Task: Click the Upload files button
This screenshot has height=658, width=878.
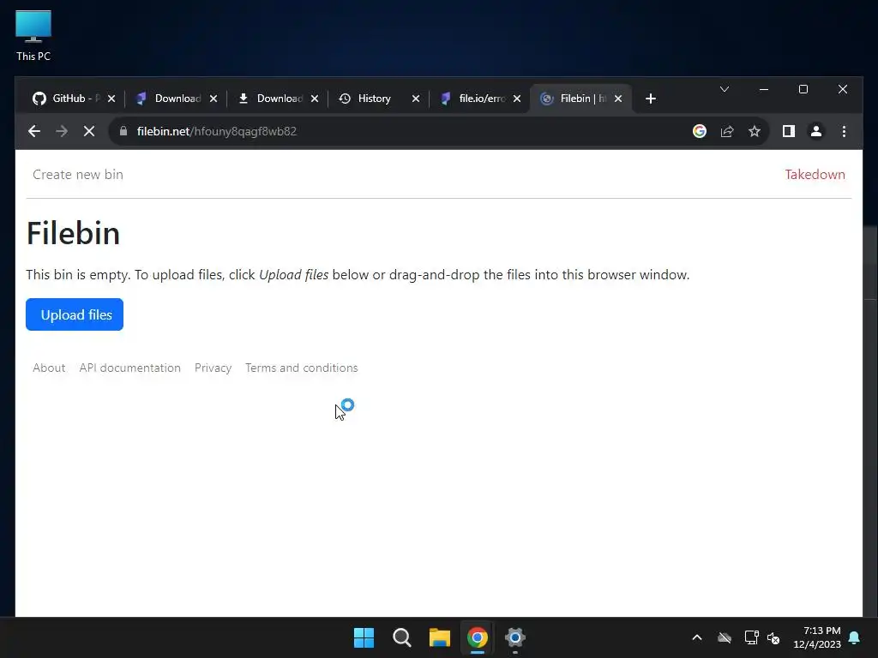Action: [75, 314]
